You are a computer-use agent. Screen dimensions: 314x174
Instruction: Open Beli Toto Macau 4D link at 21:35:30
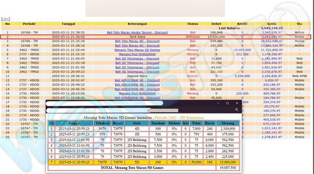(137, 41)
